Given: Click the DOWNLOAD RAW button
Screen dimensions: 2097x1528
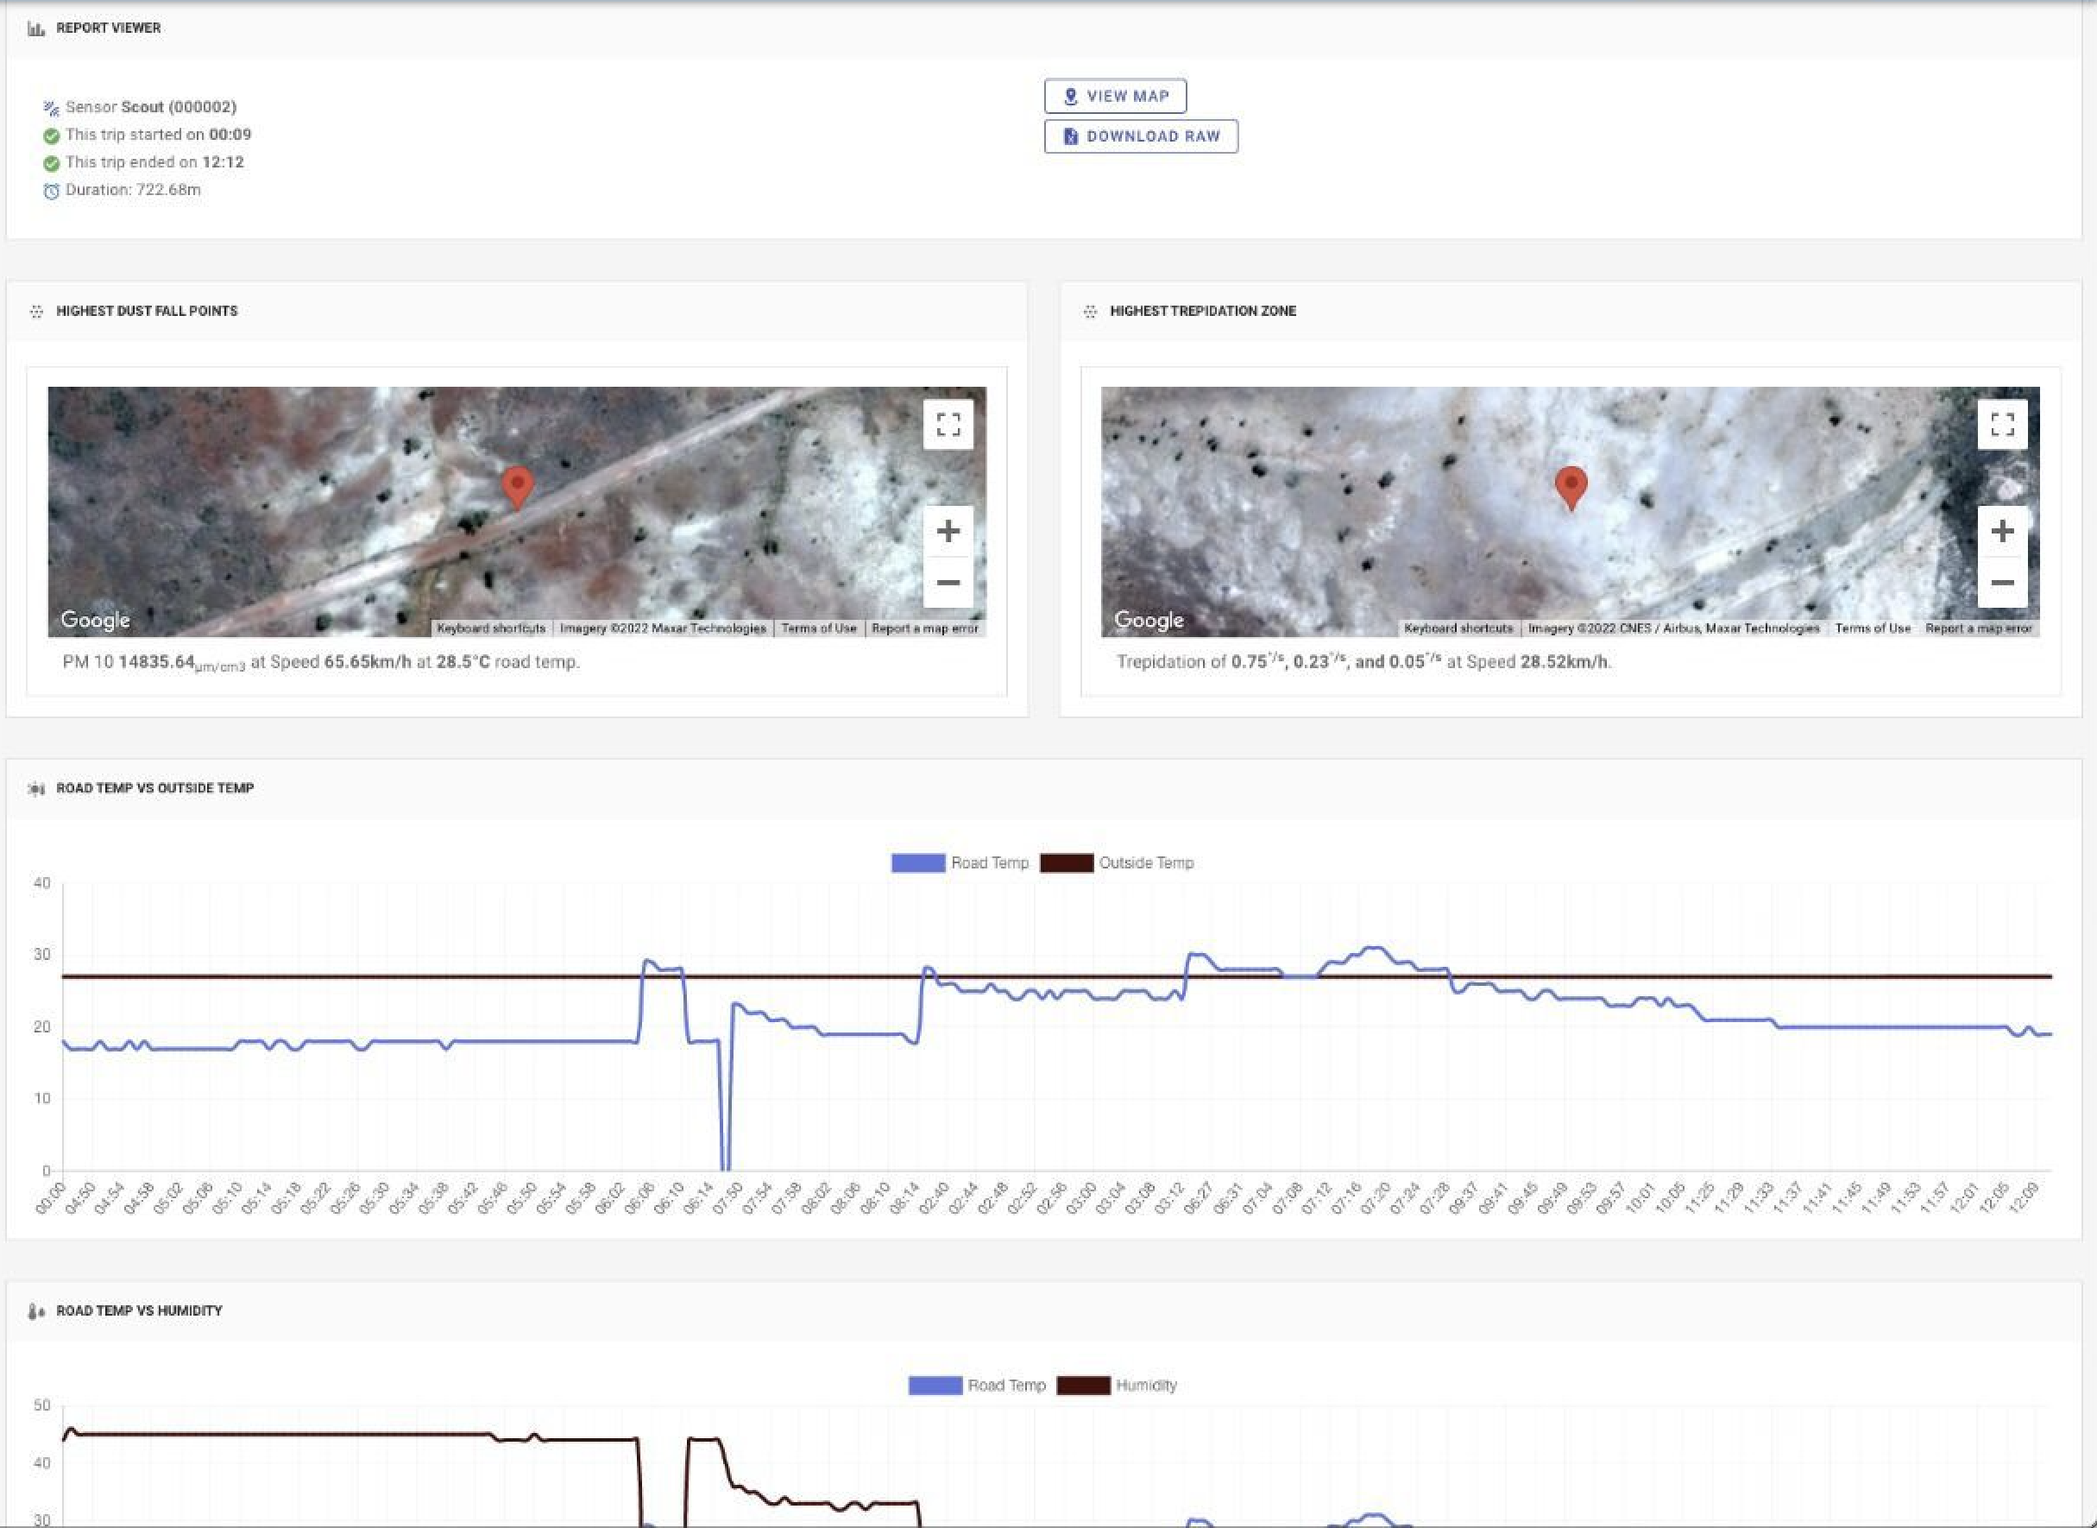Looking at the screenshot, I should pos(1141,136).
